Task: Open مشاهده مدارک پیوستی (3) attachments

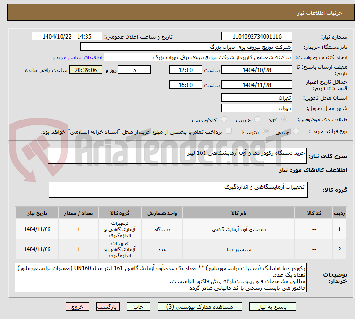Action: pyautogui.click(x=199, y=307)
